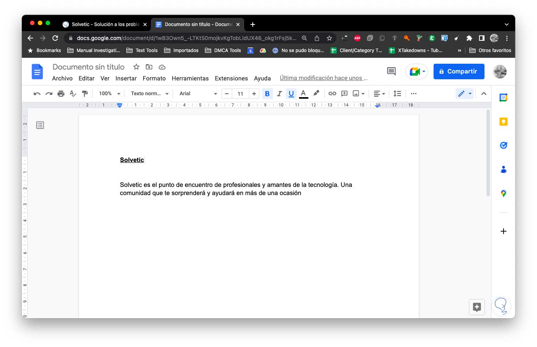Open Otros favoritos bookmarks folder
537x347 pixels.
(x=490, y=51)
